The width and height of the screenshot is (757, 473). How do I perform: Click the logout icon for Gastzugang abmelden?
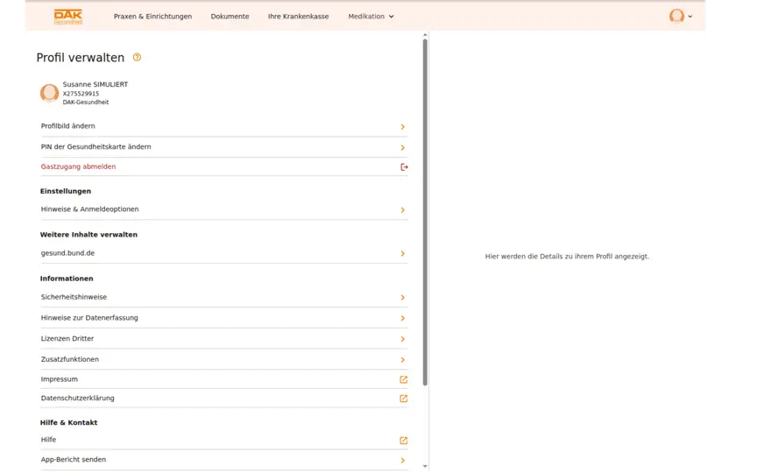[x=404, y=167]
